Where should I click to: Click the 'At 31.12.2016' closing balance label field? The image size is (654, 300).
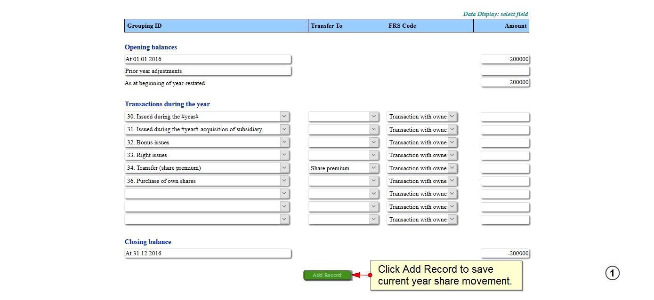coord(208,253)
